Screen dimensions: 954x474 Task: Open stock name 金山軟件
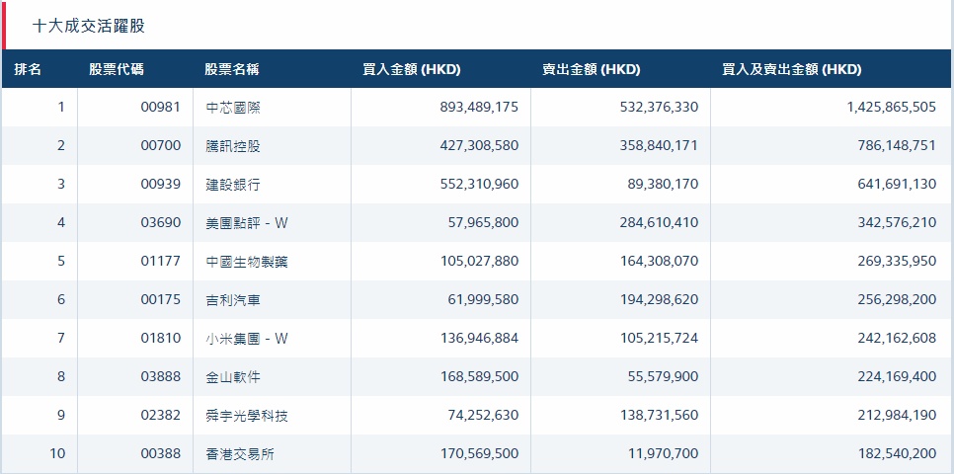pyautogui.click(x=233, y=377)
